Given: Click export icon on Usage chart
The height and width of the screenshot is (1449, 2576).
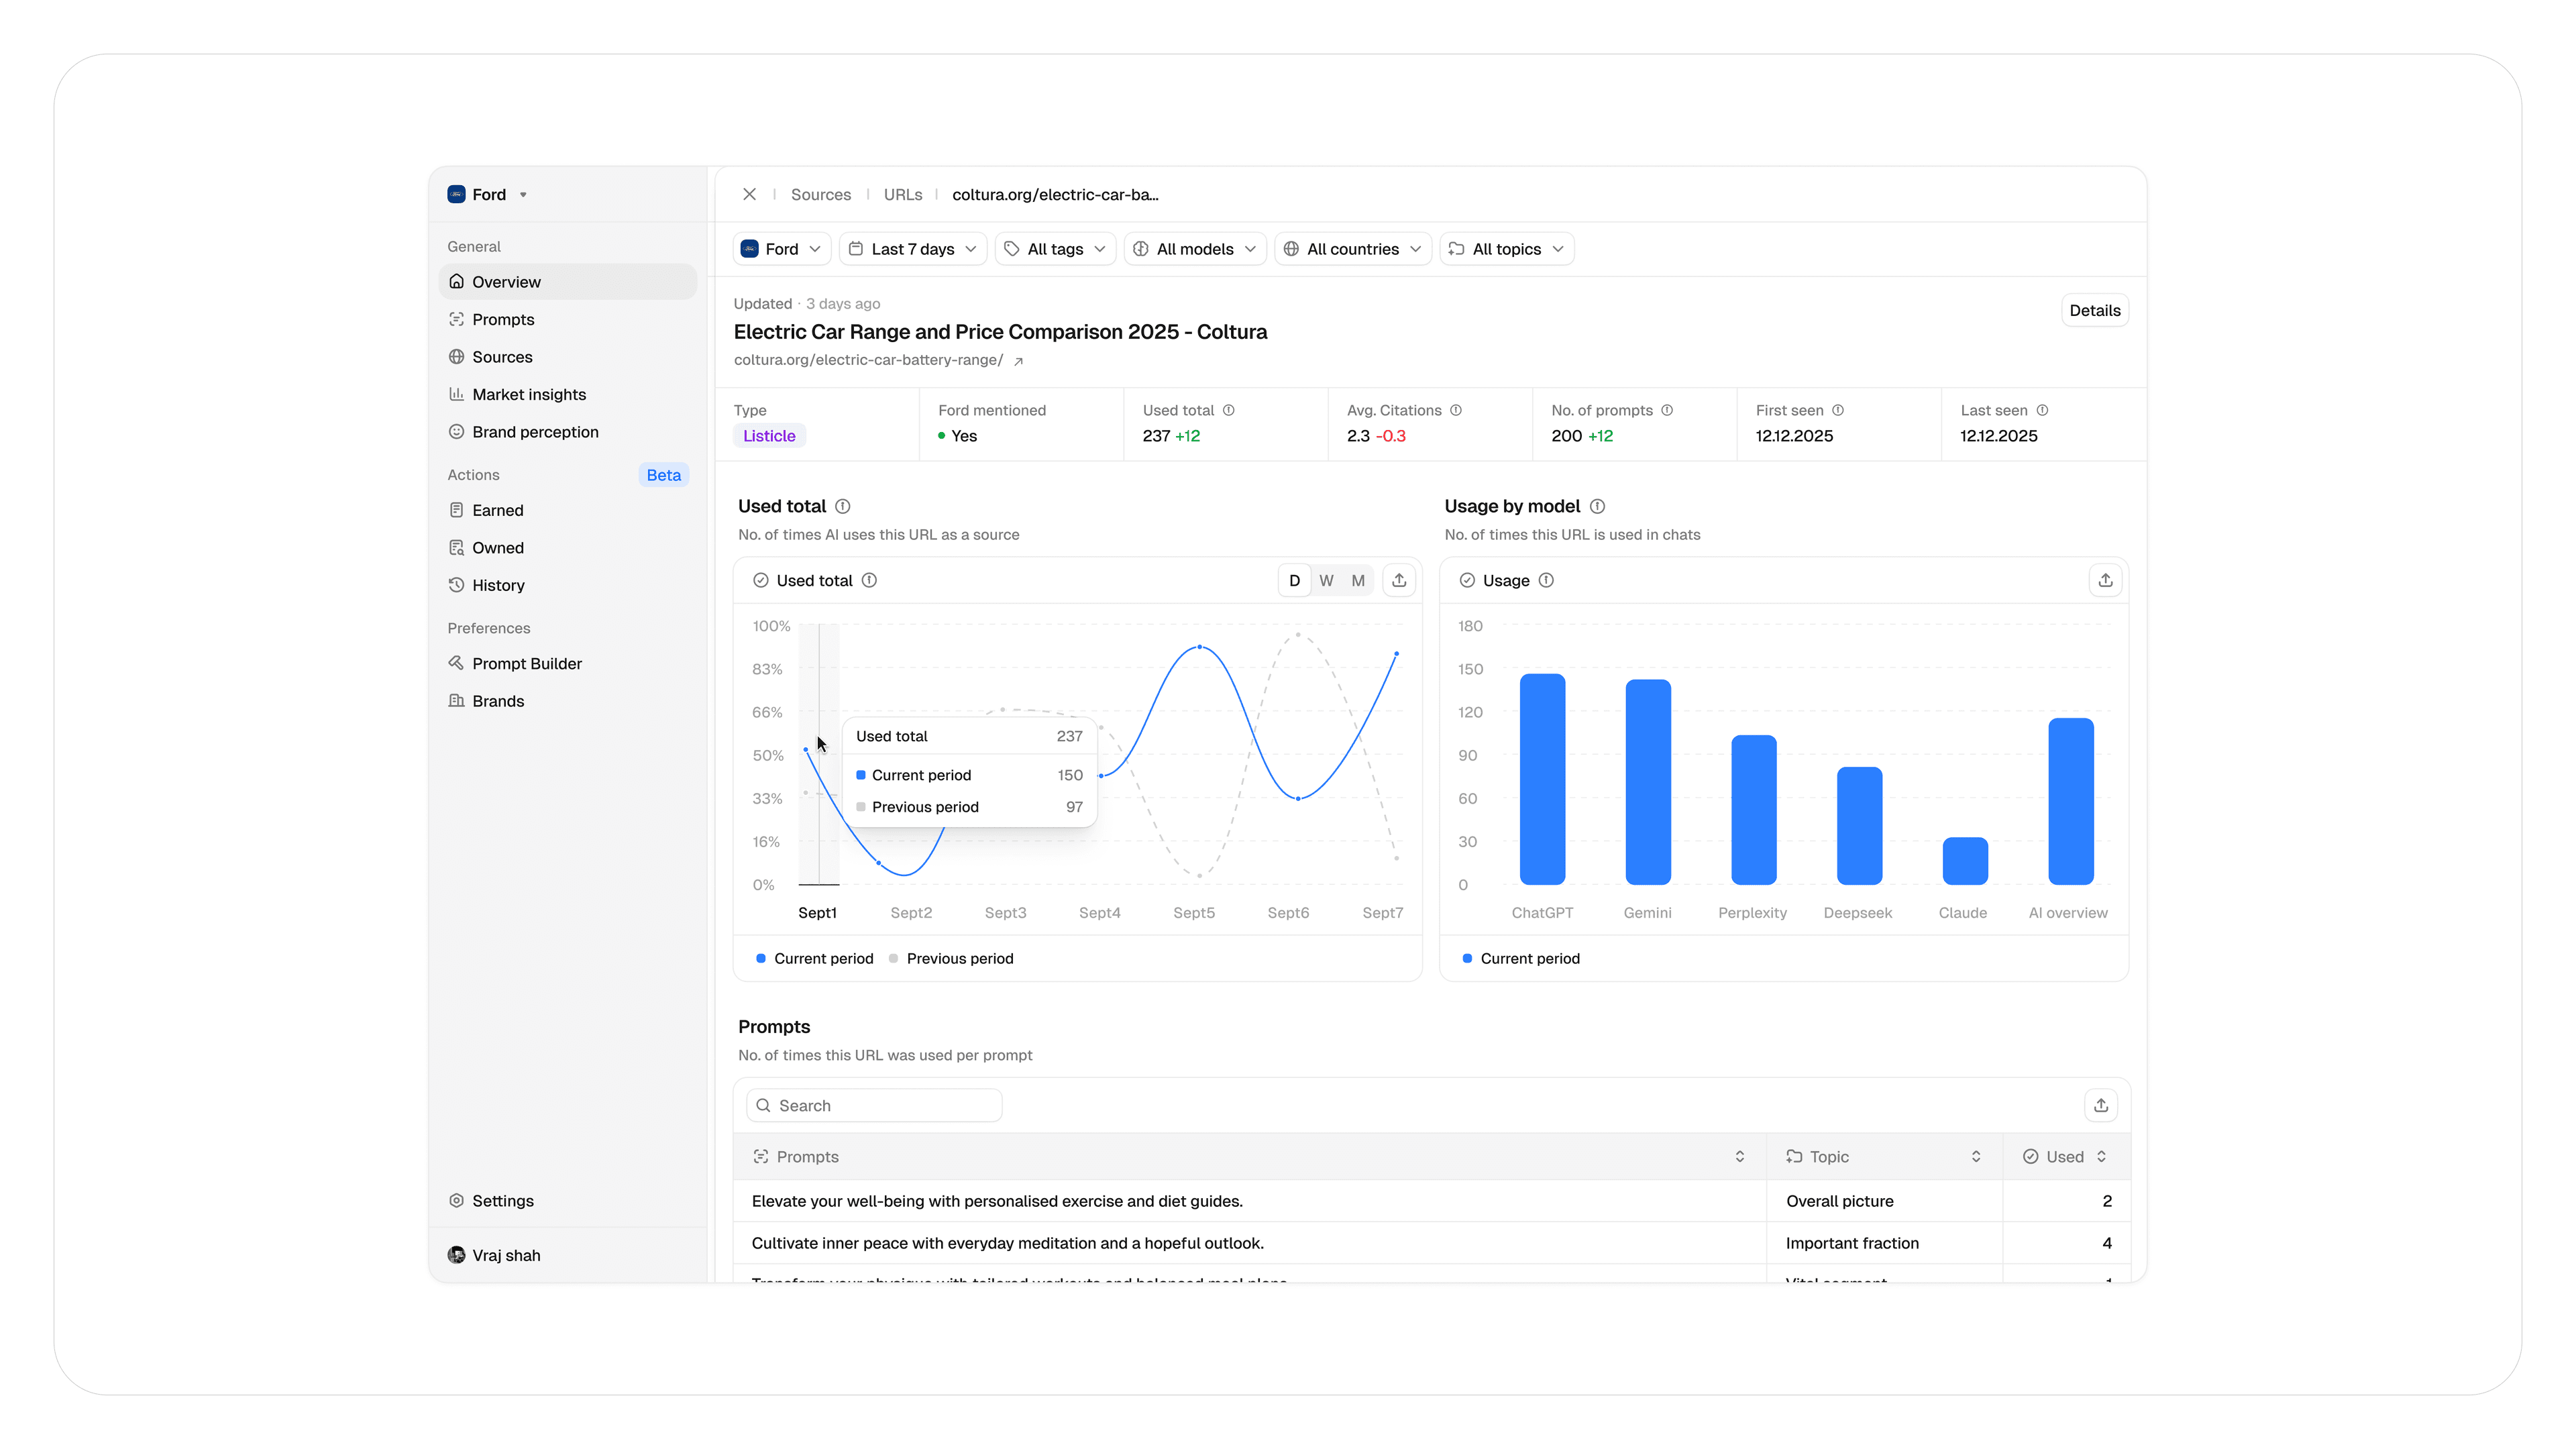Looking at the screenshot, I should (2105, 580).
